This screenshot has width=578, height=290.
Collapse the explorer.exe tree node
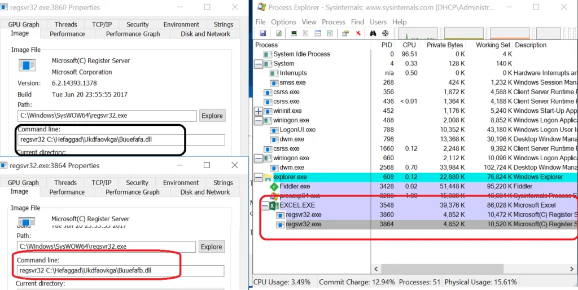tap(259, 177)
